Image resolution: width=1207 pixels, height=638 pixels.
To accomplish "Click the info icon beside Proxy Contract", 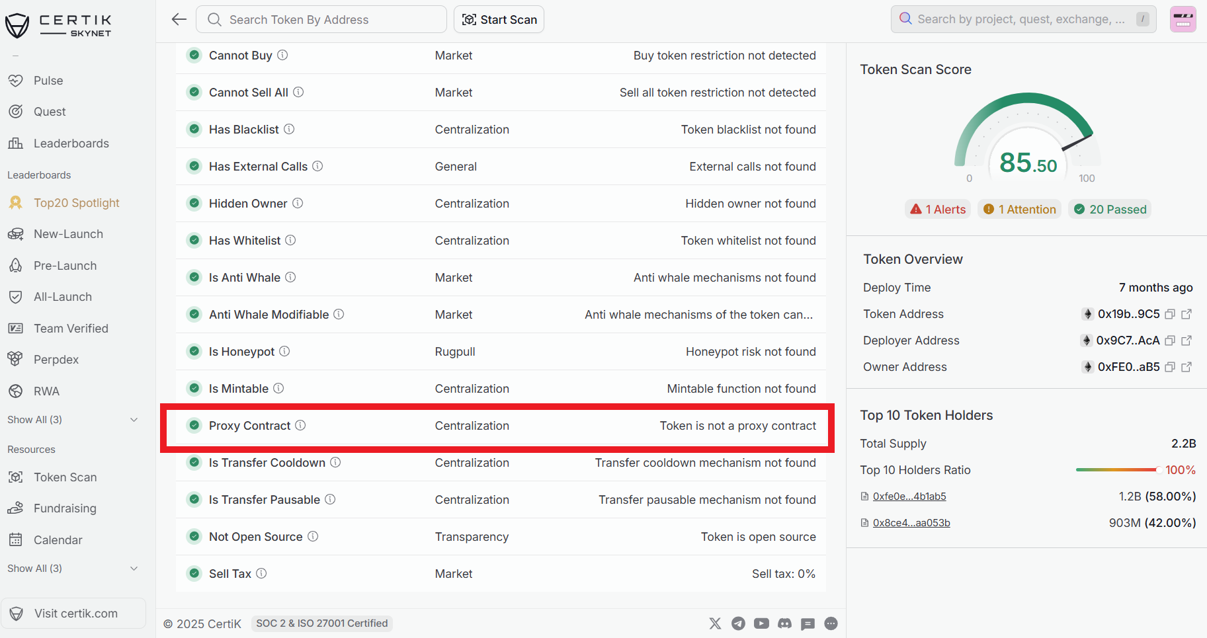I will click(x=300, y=425).
